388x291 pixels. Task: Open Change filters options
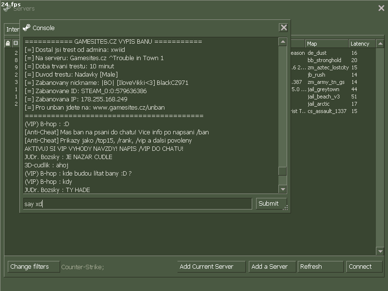pyautogui.click(x=30, y=267)
